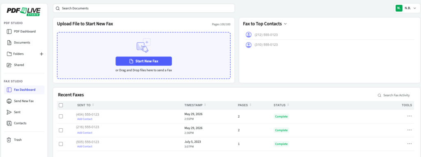Expand Fax to Top Contacts dropdown

coord(285,24)
